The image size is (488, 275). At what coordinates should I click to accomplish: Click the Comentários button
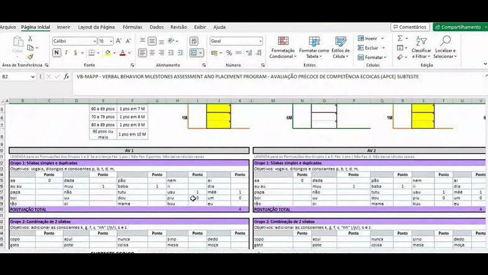(410, 27)
